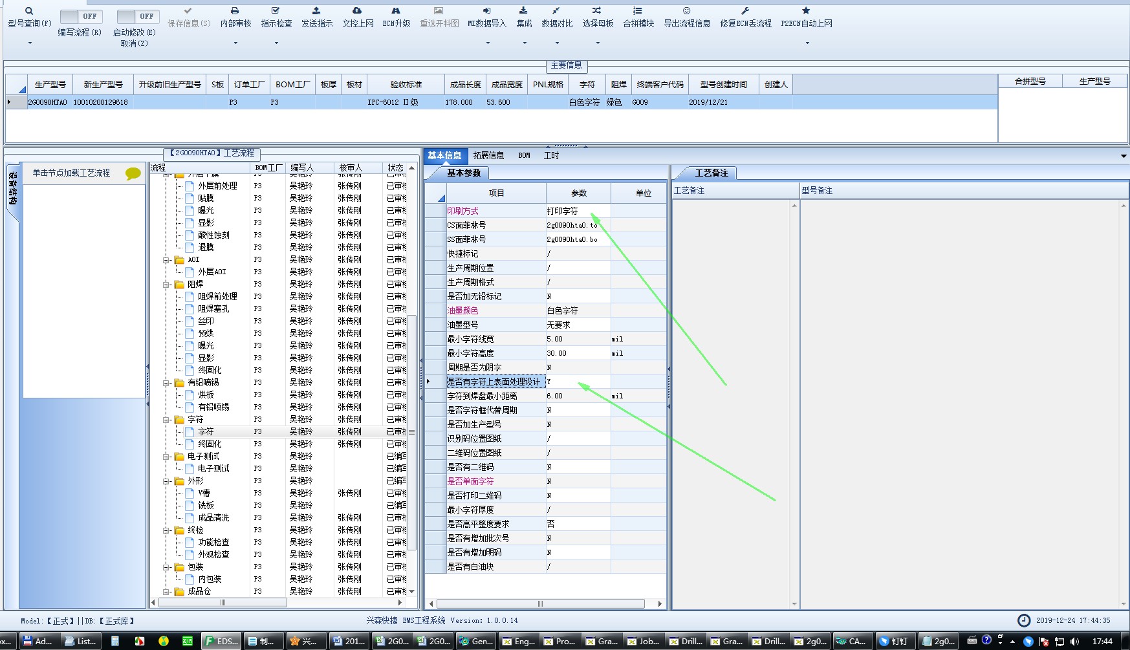Open the tab-list dropdown arrow at far right
Image resolution: width=1130 pixels, height=650 pixels.
click(1124, 156)
